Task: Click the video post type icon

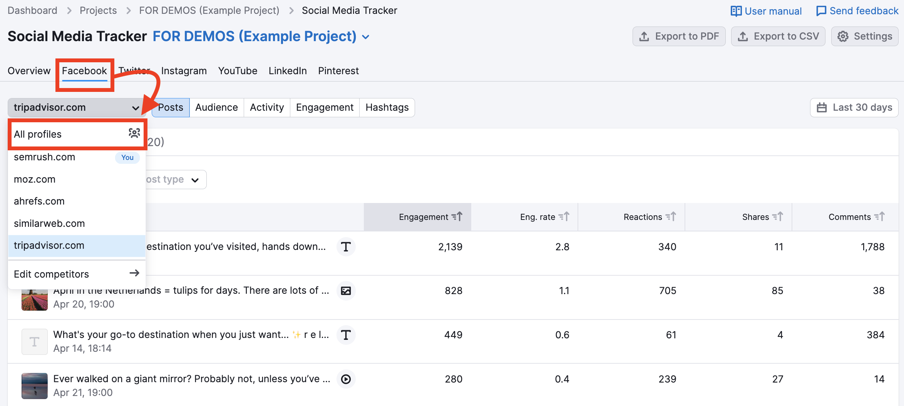Action: pos(346,379)
